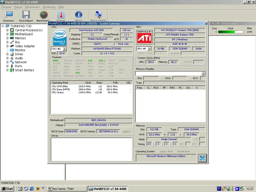Click the Save Report floppy icon
This screenshot has height=192, width=256.
[x=26, y=15]
